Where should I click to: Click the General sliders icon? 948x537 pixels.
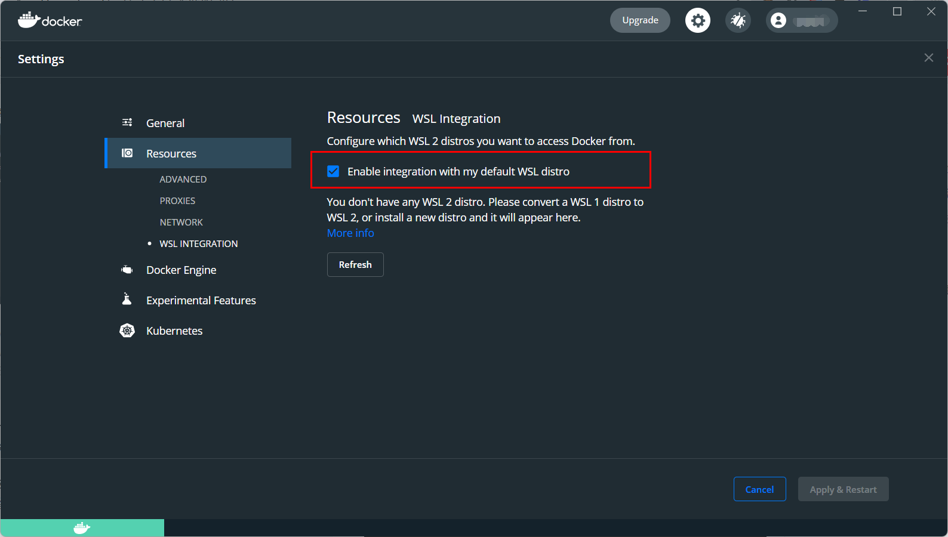click(x=127, y=122)
